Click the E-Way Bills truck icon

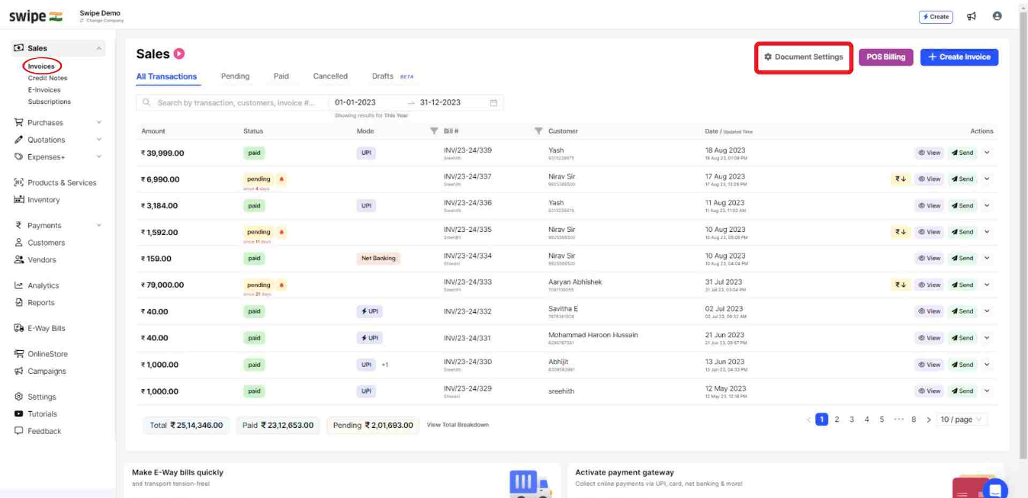click(x=19, y=328)
